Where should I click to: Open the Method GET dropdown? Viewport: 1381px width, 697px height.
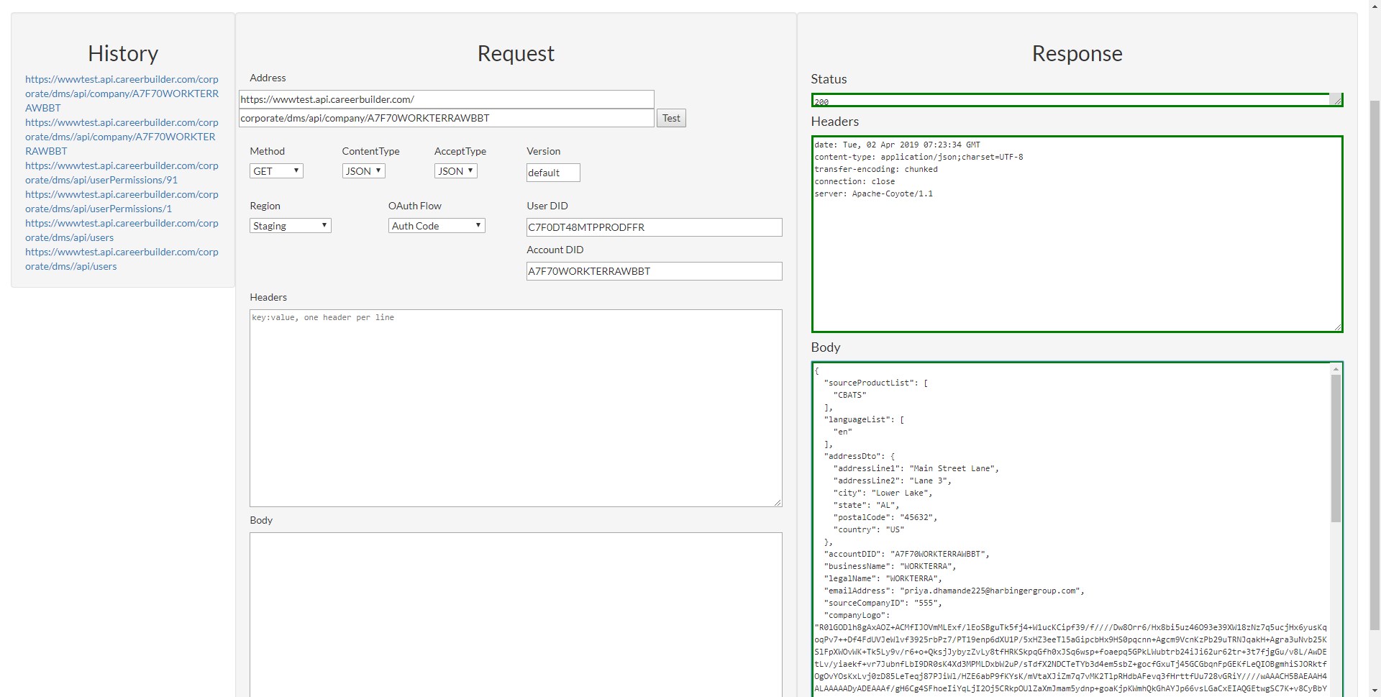click(276, 171)
